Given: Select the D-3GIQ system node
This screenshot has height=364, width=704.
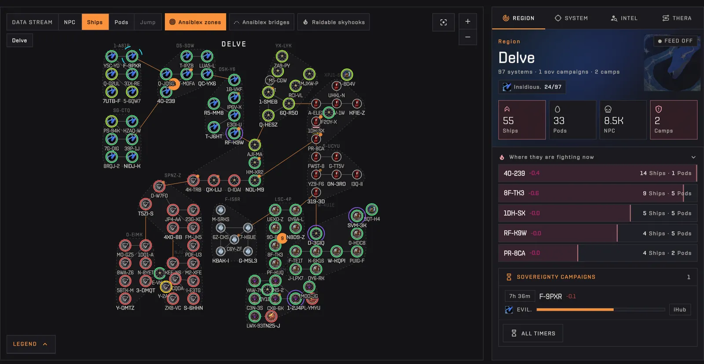Looking at the screenshot, I should pyautogui.click(x=316, y=233).
